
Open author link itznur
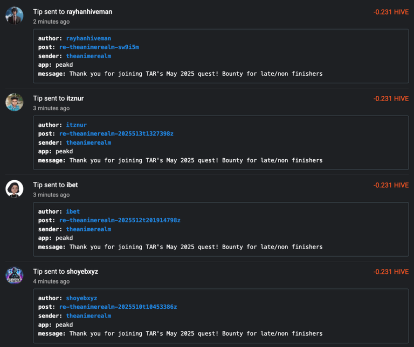[77, 125]
